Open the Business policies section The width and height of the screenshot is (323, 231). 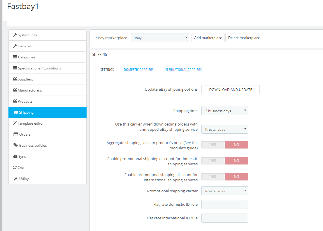[48, 145]
